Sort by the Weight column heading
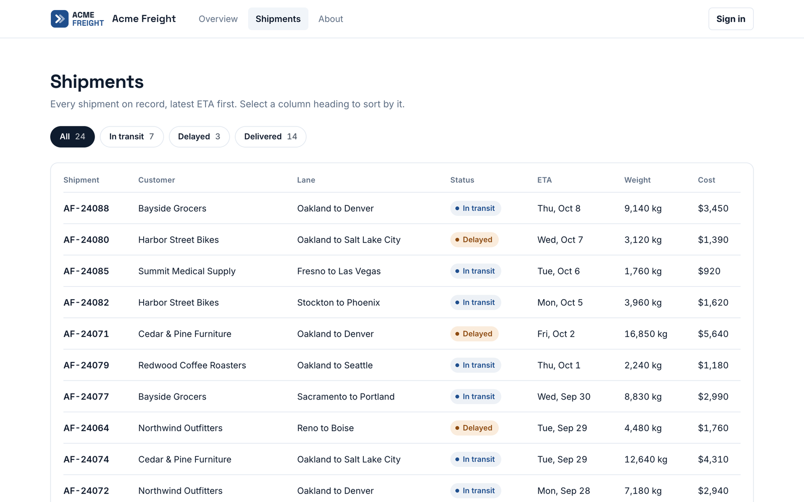The height and width of the screenshot is (502, 804). 637,180
